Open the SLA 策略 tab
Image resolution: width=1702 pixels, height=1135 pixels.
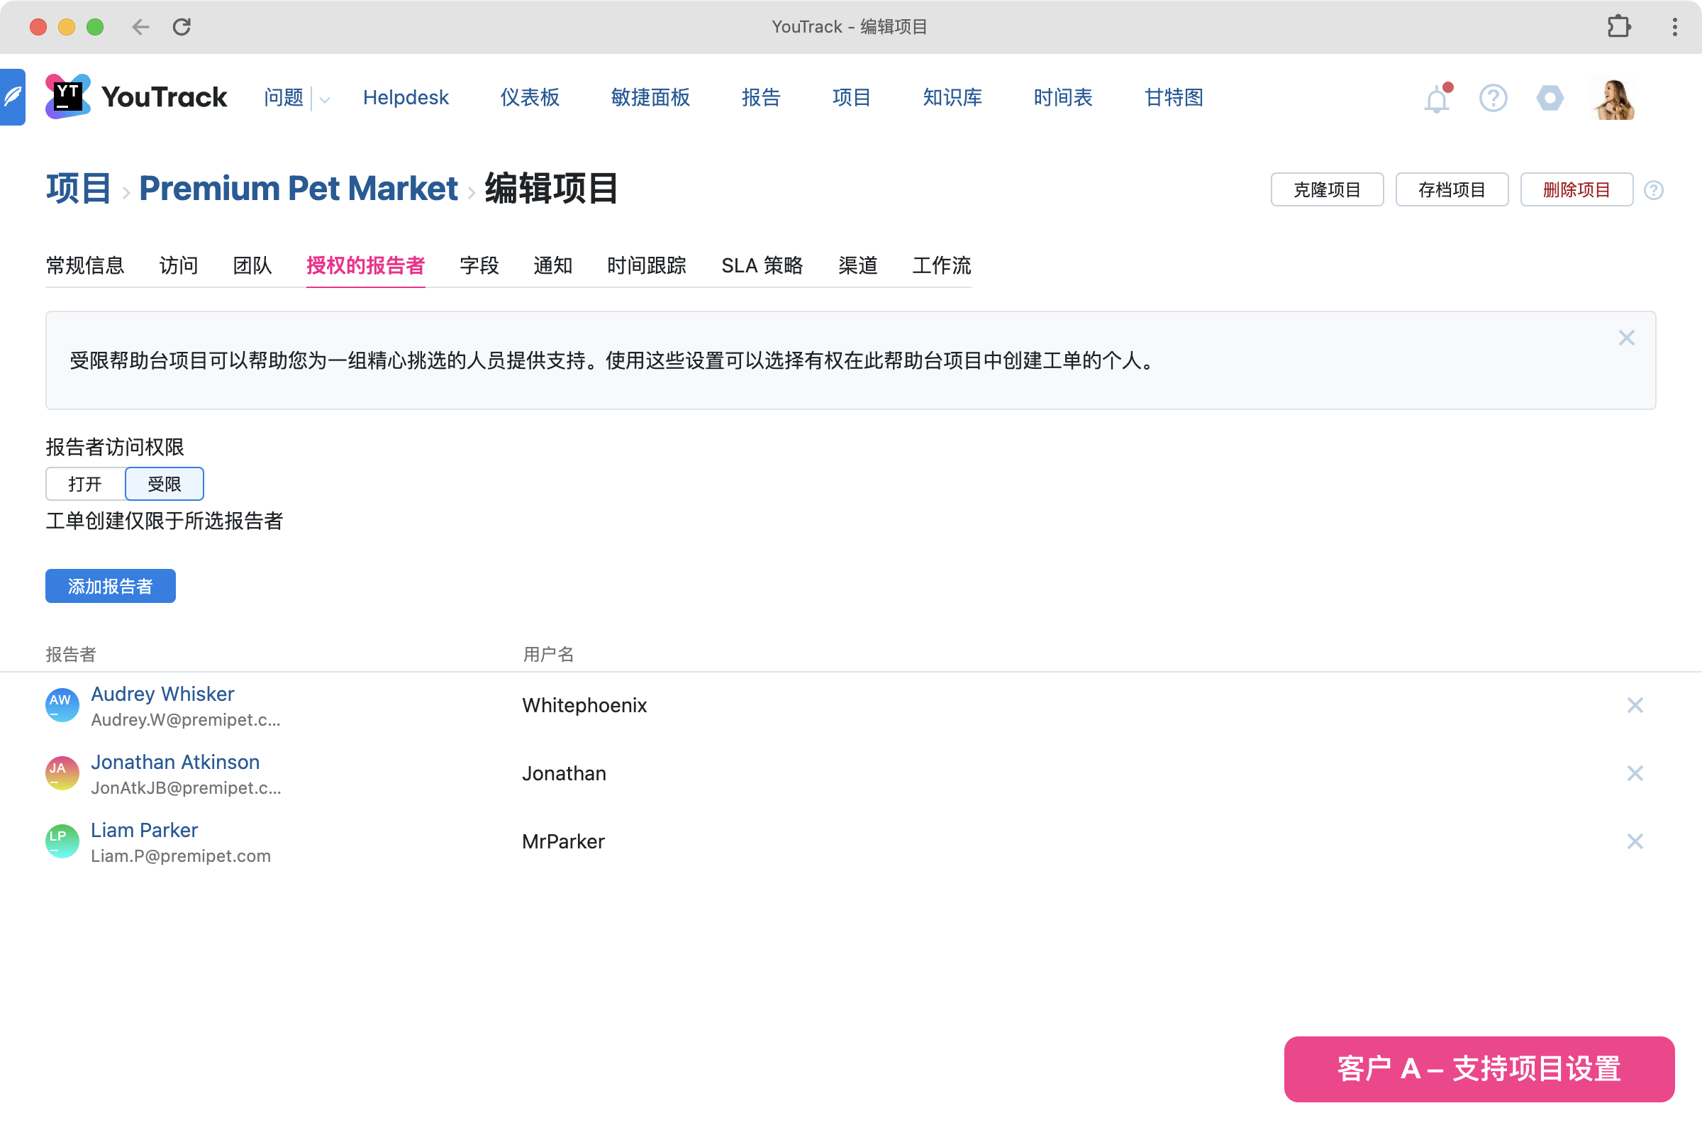(x=762, y=265)
